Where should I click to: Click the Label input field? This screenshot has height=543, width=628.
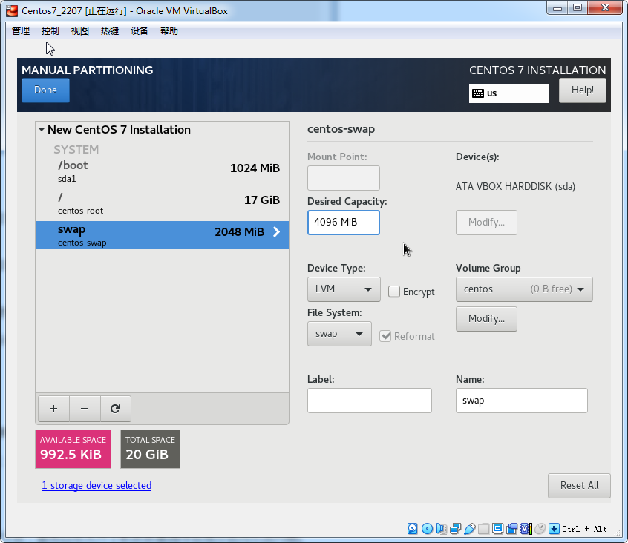click(x=369, y=401)
